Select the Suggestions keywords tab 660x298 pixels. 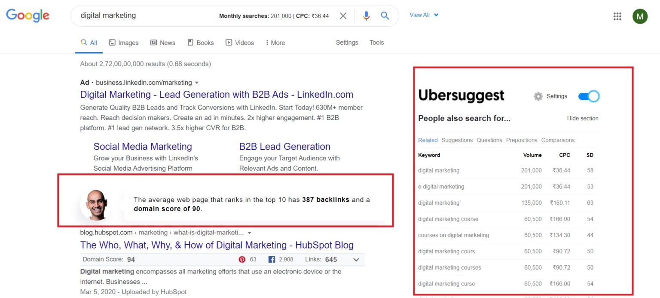pos(457,140)
